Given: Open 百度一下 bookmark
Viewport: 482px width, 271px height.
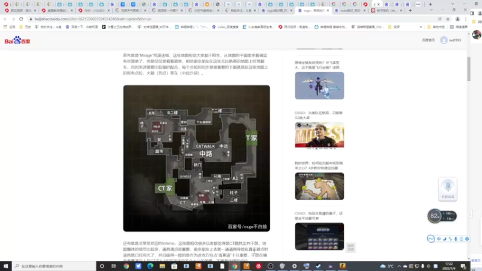Looking at the screenshot, I should pos(81,27).
